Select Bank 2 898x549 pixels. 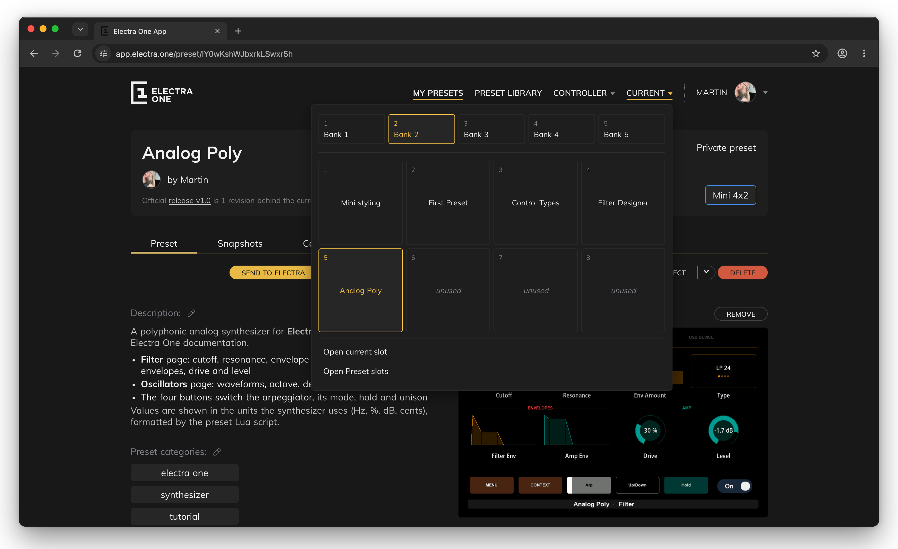coord(421,129)
